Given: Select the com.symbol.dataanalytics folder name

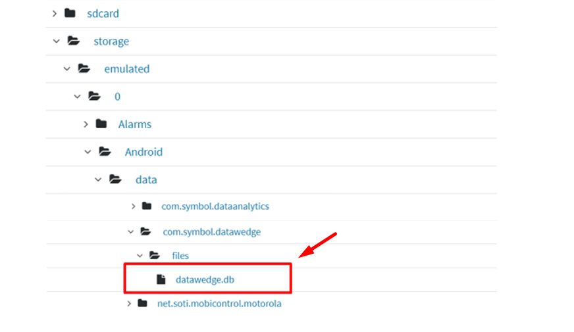Looking at the screenshot, I should tap(215, 206).
